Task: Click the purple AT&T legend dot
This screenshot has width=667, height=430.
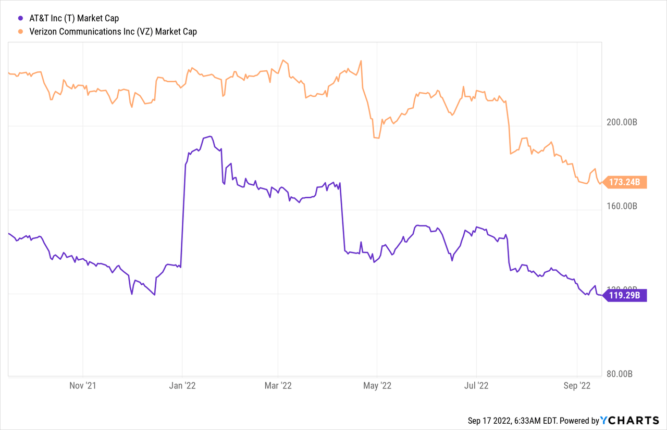Action: pyautogui.click(x=12, y=18)
